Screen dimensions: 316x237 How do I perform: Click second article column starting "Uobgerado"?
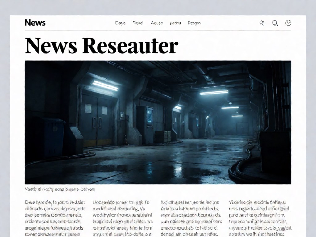point(123,218)
